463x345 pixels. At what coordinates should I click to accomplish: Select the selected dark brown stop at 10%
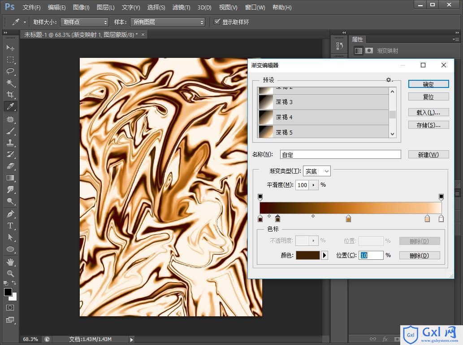click(277, 218)
